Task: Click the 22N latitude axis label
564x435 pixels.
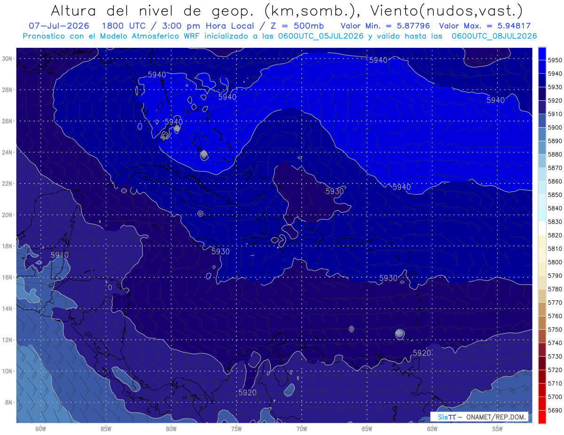Action: tap(7, 183)
